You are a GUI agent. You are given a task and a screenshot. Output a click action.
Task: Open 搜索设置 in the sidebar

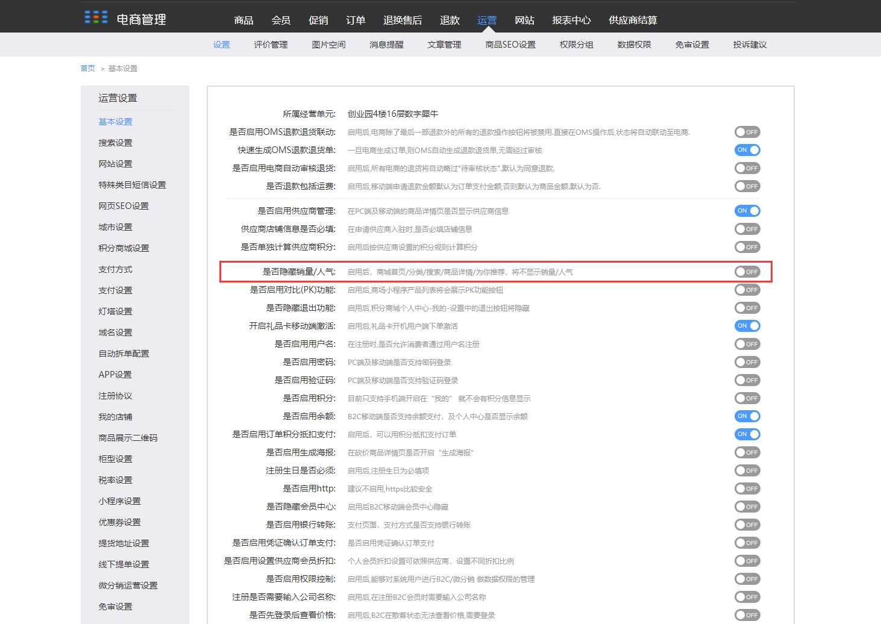(115, 143)
